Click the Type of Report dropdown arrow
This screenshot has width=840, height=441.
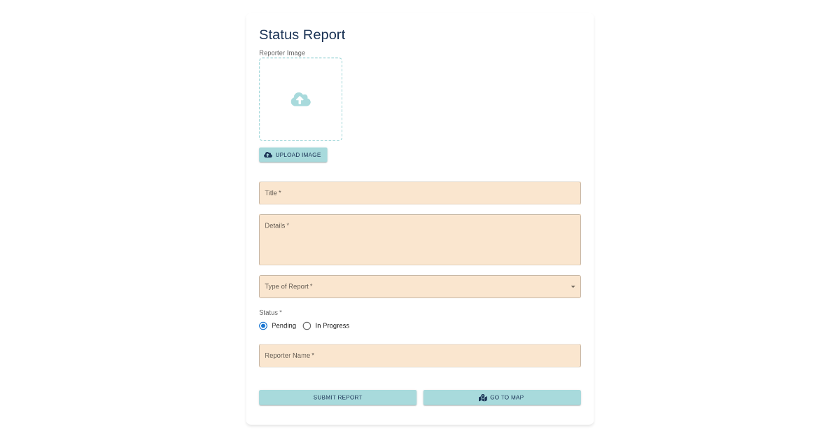pyautogui.click(x=573, y=286)
